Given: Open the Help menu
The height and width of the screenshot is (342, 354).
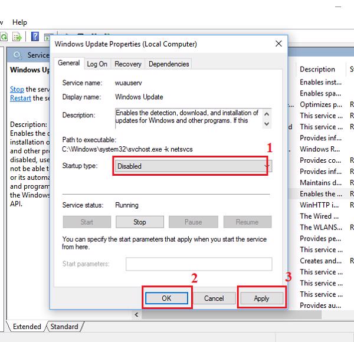Looking at the screenshot, I should [x=19, y=22].
